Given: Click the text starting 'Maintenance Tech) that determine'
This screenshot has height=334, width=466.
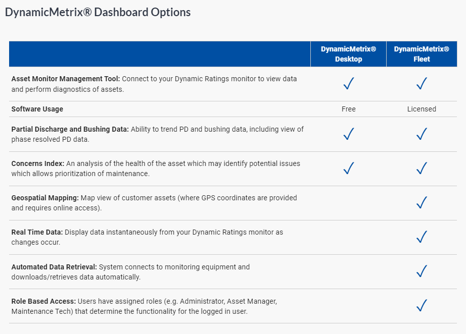Looking at the screenshot, I should pyautogui.click(x=129, y=311).
